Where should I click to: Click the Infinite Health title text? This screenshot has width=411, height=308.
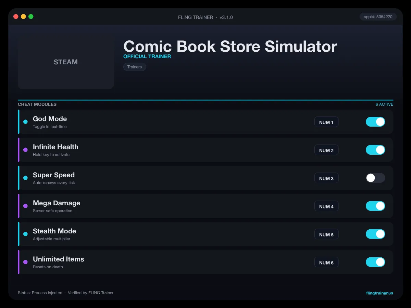pos(55,147)
